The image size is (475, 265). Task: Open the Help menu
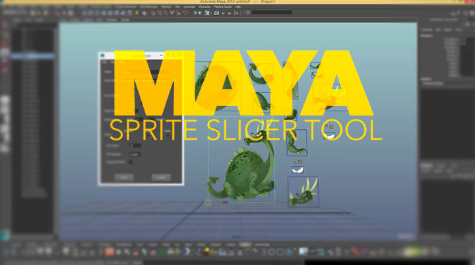click(x=238, y=7)
